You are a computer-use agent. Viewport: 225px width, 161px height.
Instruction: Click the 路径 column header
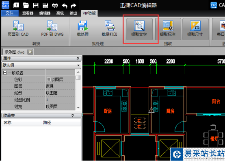[61, 123]
